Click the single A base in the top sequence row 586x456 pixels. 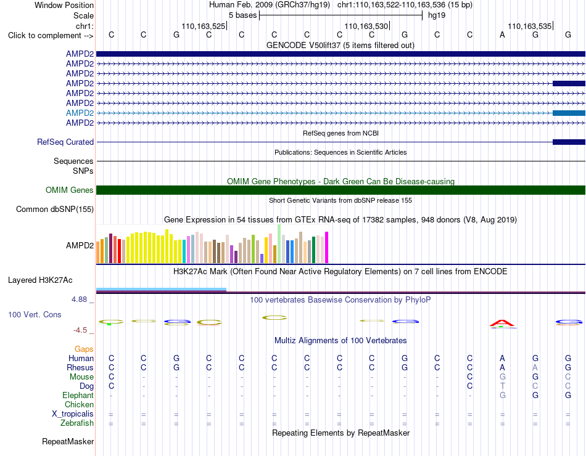pos(502,35)
